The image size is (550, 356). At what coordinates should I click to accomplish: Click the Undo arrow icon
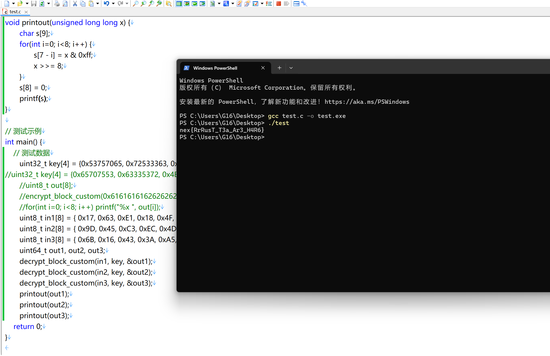pos(106,4)
